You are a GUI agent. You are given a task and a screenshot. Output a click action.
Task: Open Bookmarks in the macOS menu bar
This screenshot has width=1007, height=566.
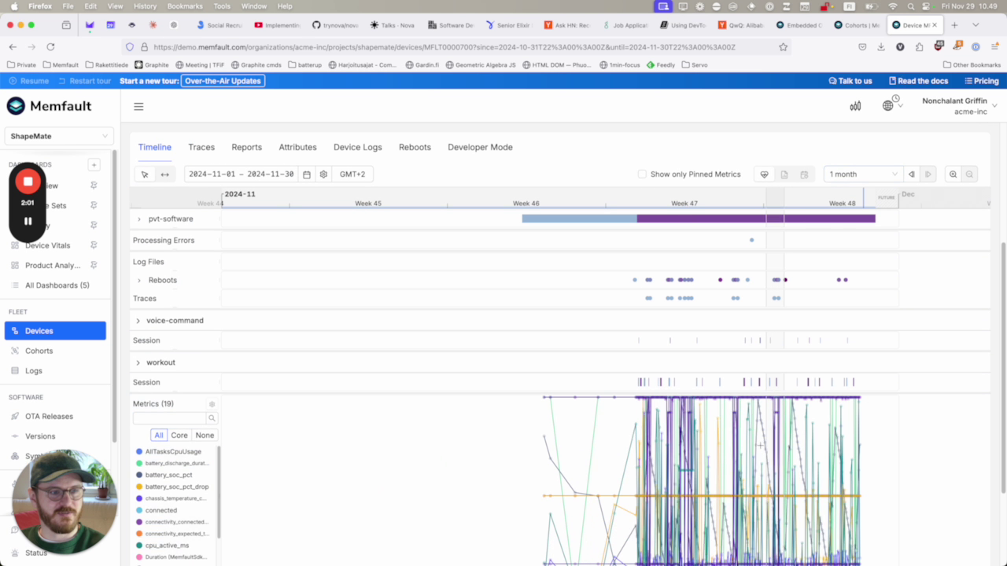coord(185,6)
